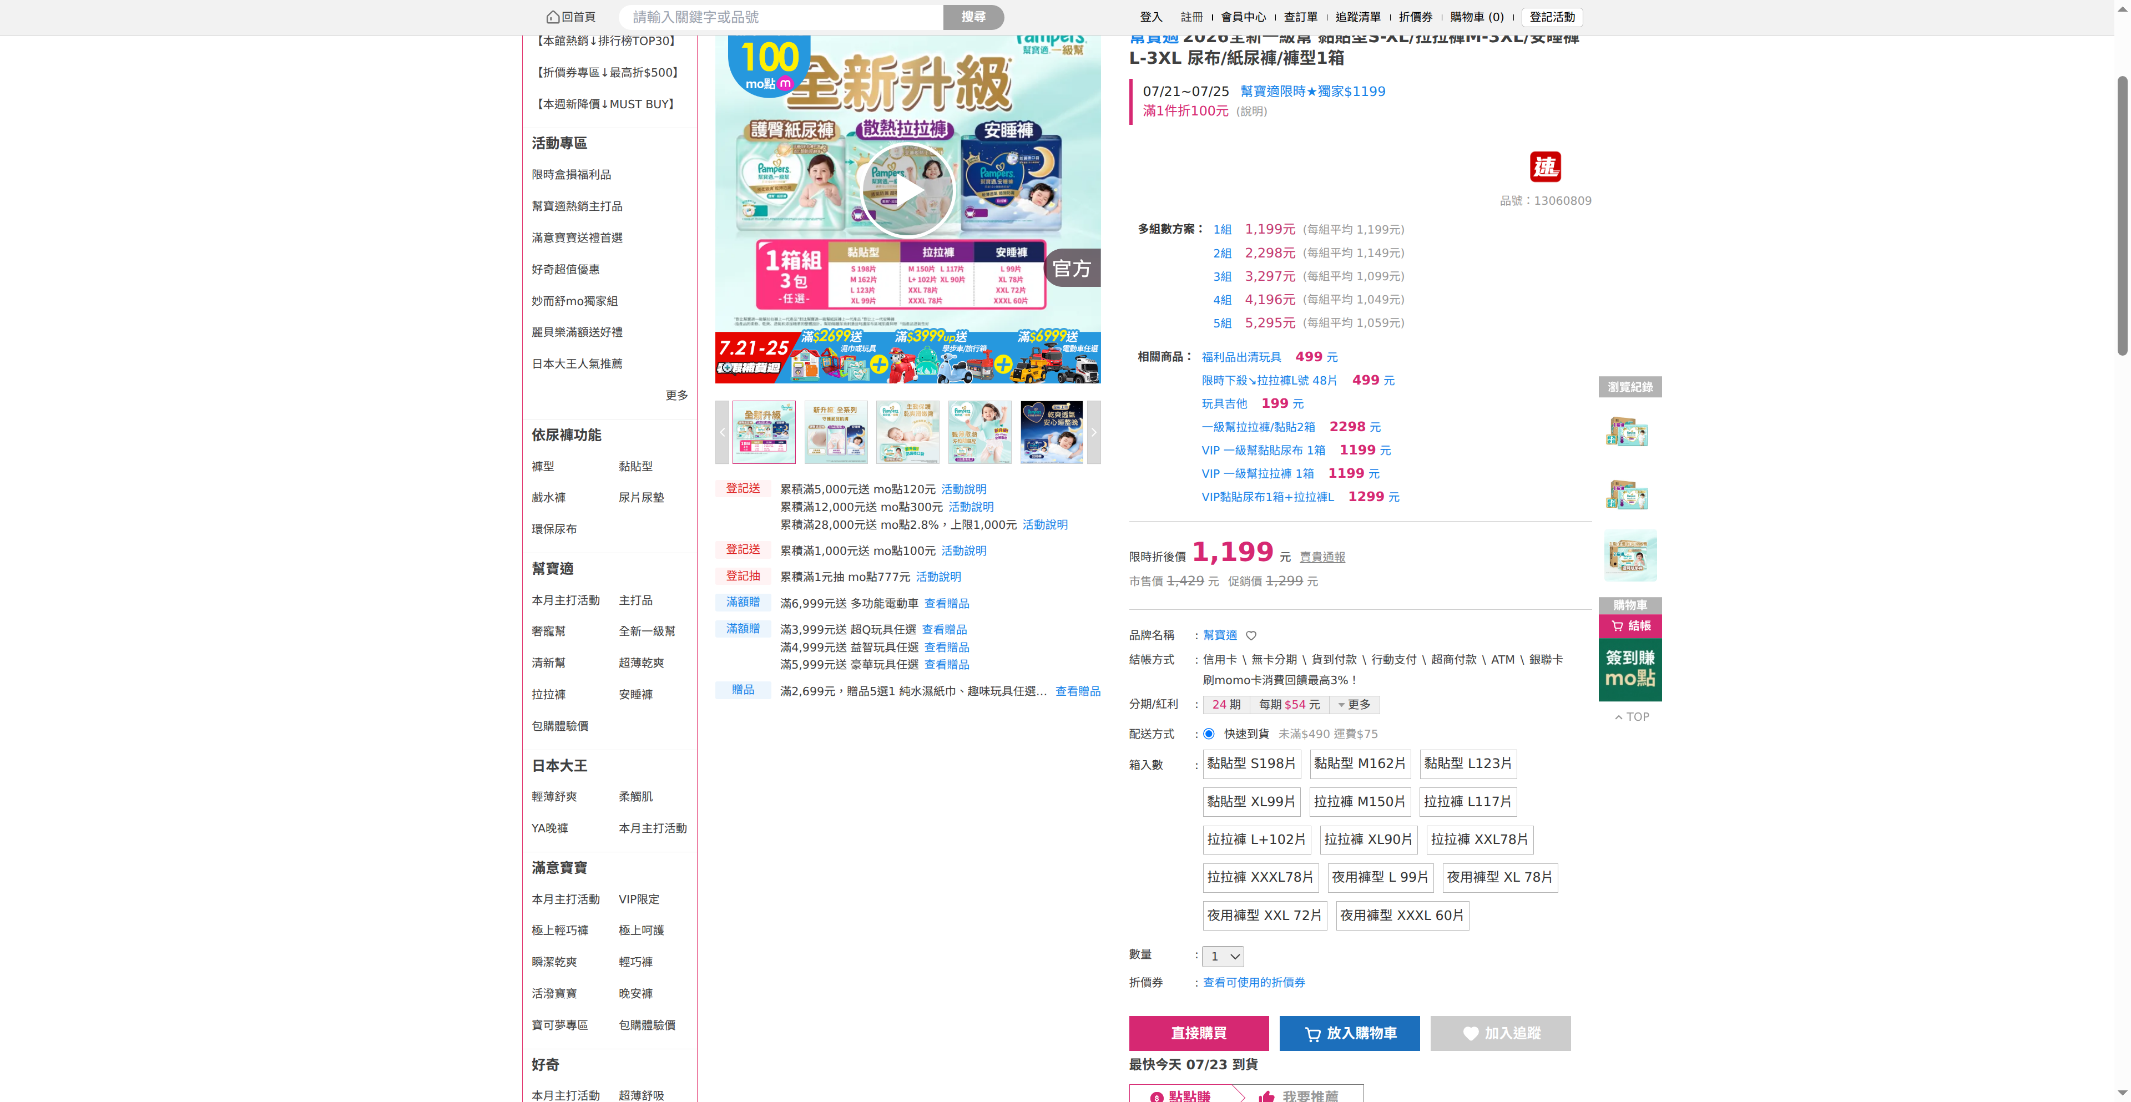Expand 更多 under 活動專區 sidebar
Viewport: 2131px width, 1102px height.
coord(676,396)
